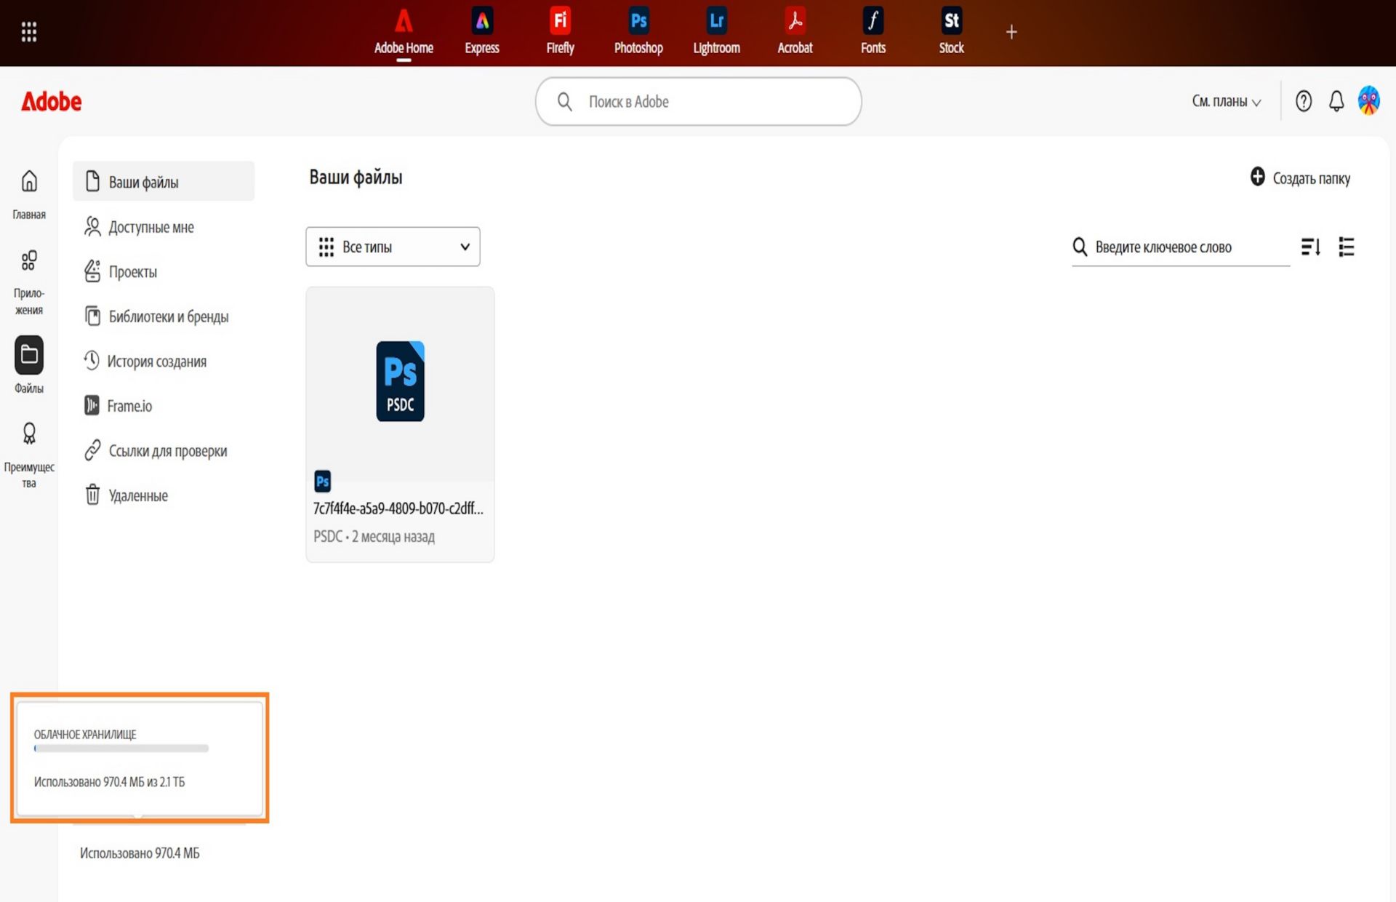Open the help question mark icon
1396x902 pixels.
coord(1304,101)
